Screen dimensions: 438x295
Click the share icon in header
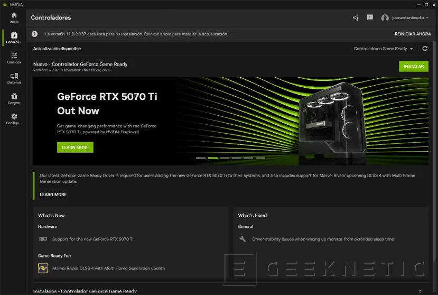tap(356, 17)
